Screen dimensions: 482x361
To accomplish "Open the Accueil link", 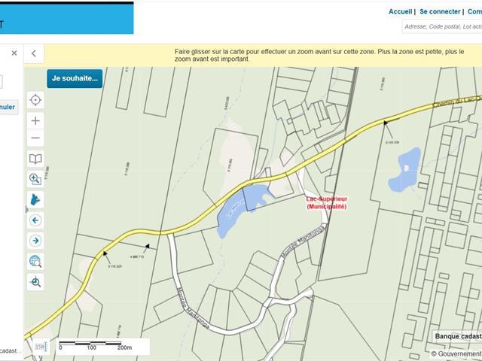I will (400, 12).
